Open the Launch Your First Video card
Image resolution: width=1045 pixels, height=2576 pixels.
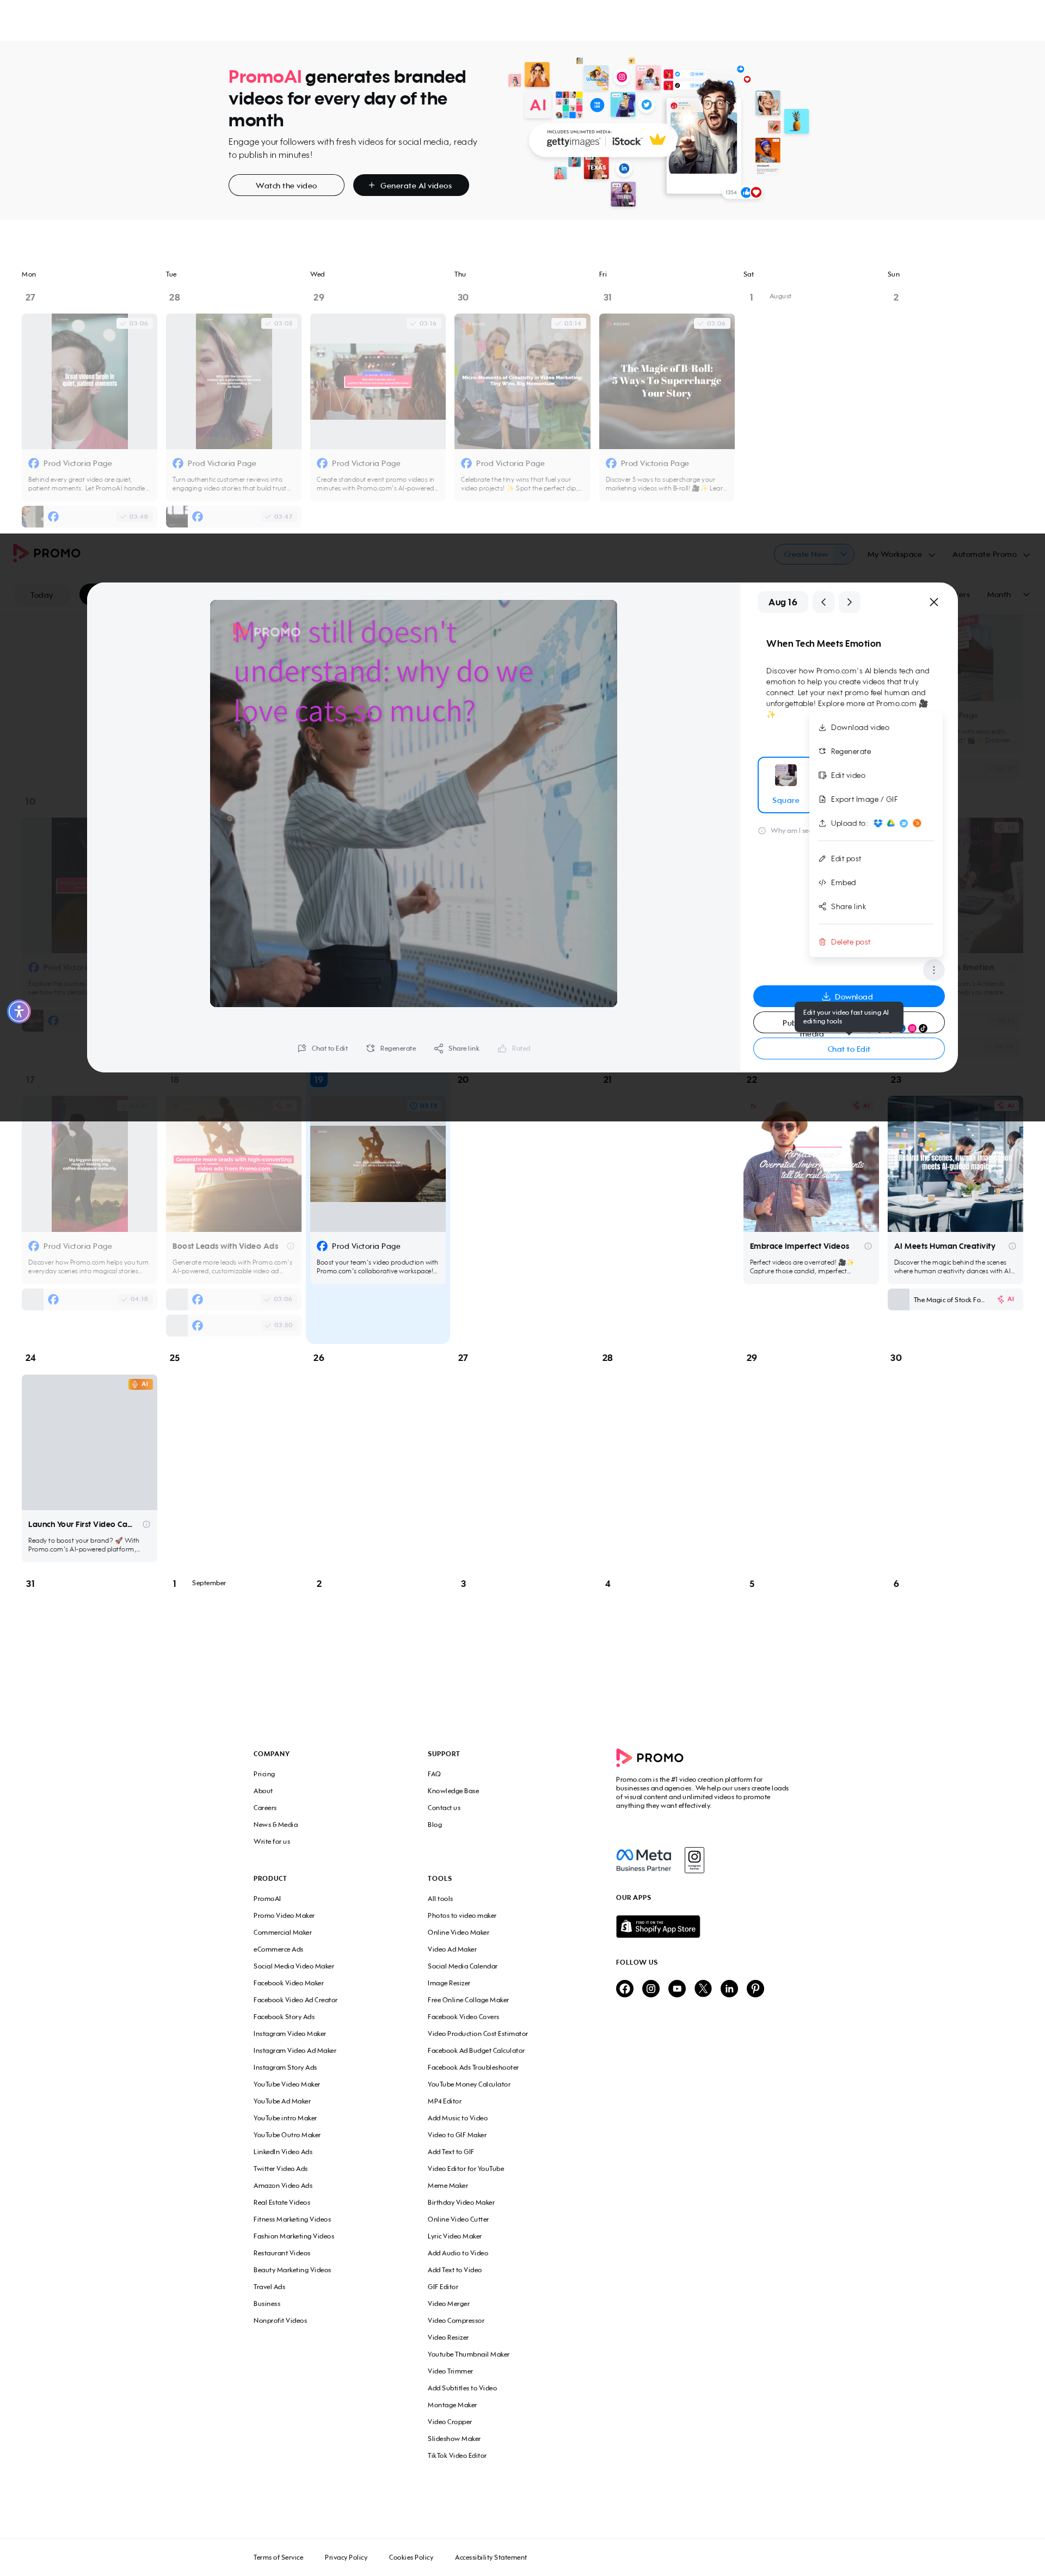click(89, 1468)
